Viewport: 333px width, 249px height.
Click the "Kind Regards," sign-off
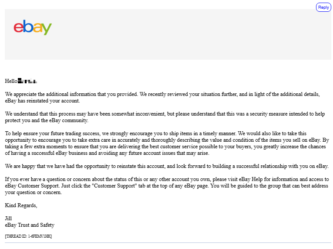[21, 205]
